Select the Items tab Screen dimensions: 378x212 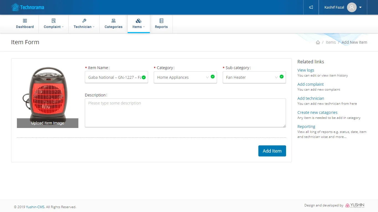[x=138, y=24]
